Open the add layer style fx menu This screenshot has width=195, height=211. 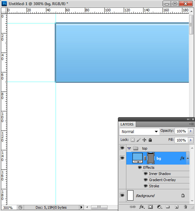point(142,207)
